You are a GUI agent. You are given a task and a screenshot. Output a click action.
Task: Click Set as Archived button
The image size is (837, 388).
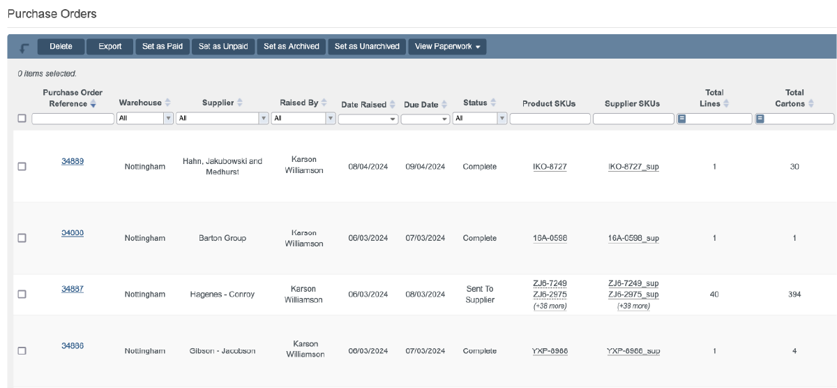click(292, 47)
